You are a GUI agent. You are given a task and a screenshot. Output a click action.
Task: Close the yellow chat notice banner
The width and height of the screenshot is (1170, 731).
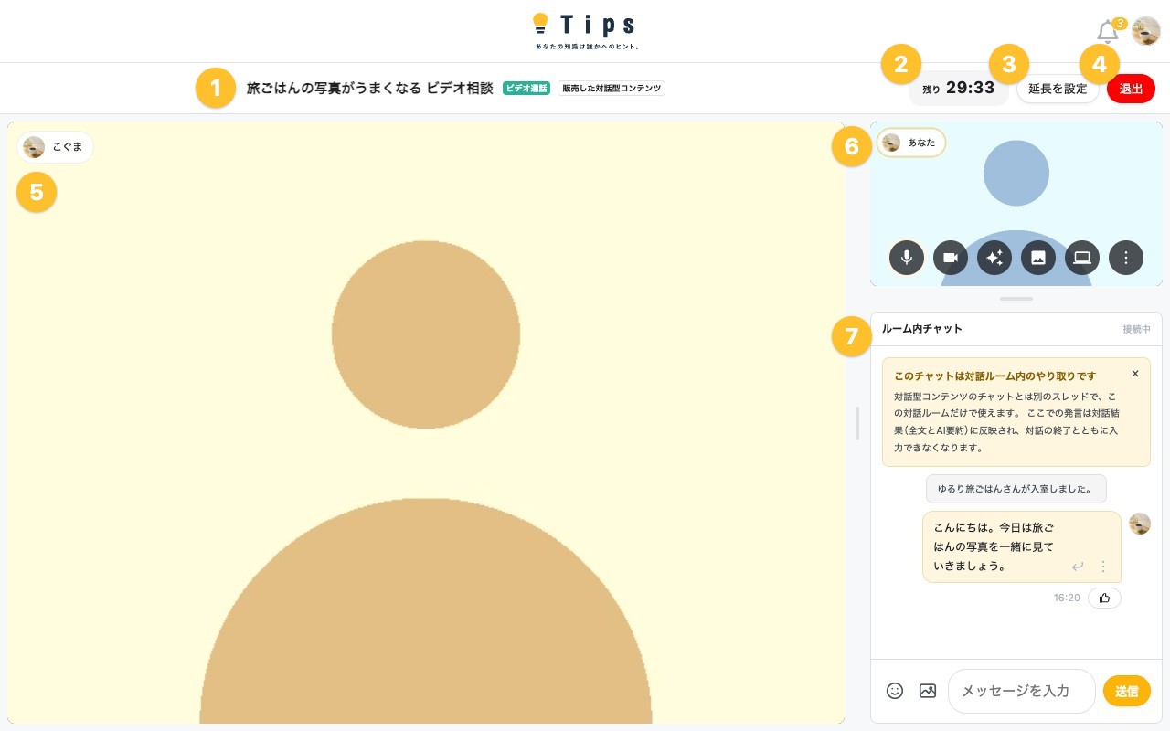click(x=1135, y=374)
